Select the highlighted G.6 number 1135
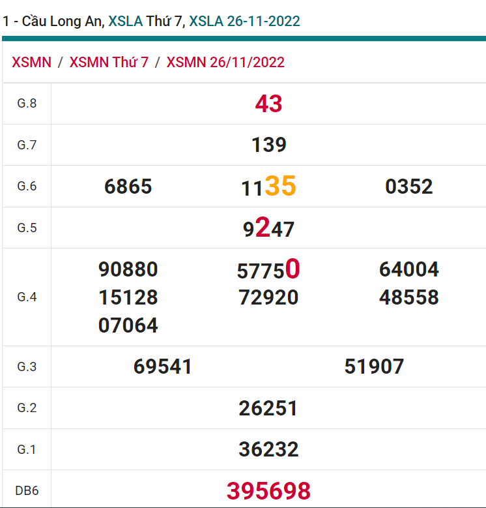 (x=268, y=187)
